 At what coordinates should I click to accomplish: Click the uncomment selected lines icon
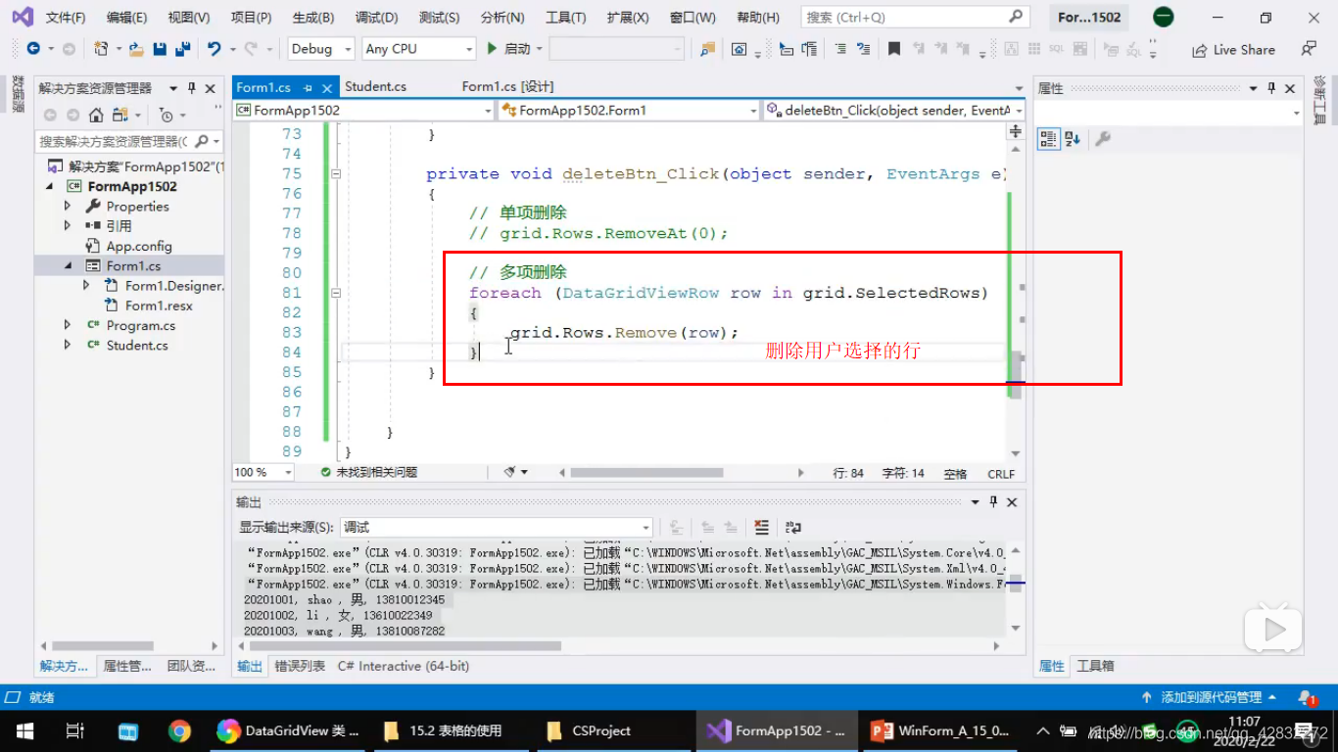[863, 49]
